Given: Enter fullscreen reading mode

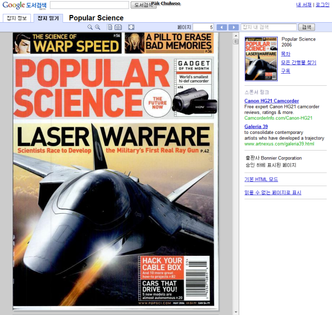Looking at the screenshot, I should coord(131,27).
